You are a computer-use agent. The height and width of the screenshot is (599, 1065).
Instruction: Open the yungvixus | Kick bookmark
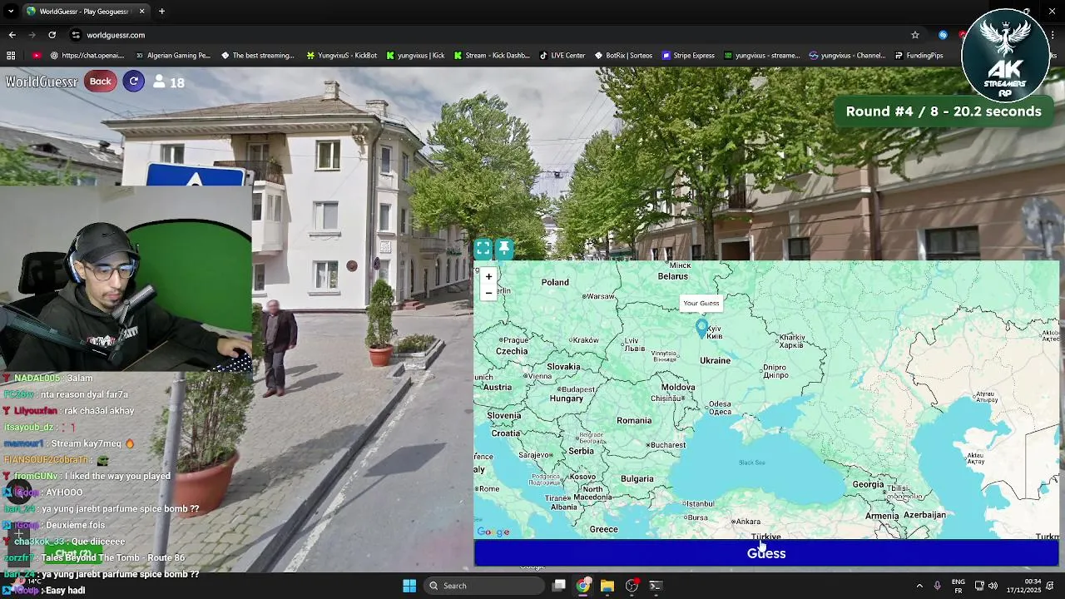pyautogui.click(x=415, y=56)
